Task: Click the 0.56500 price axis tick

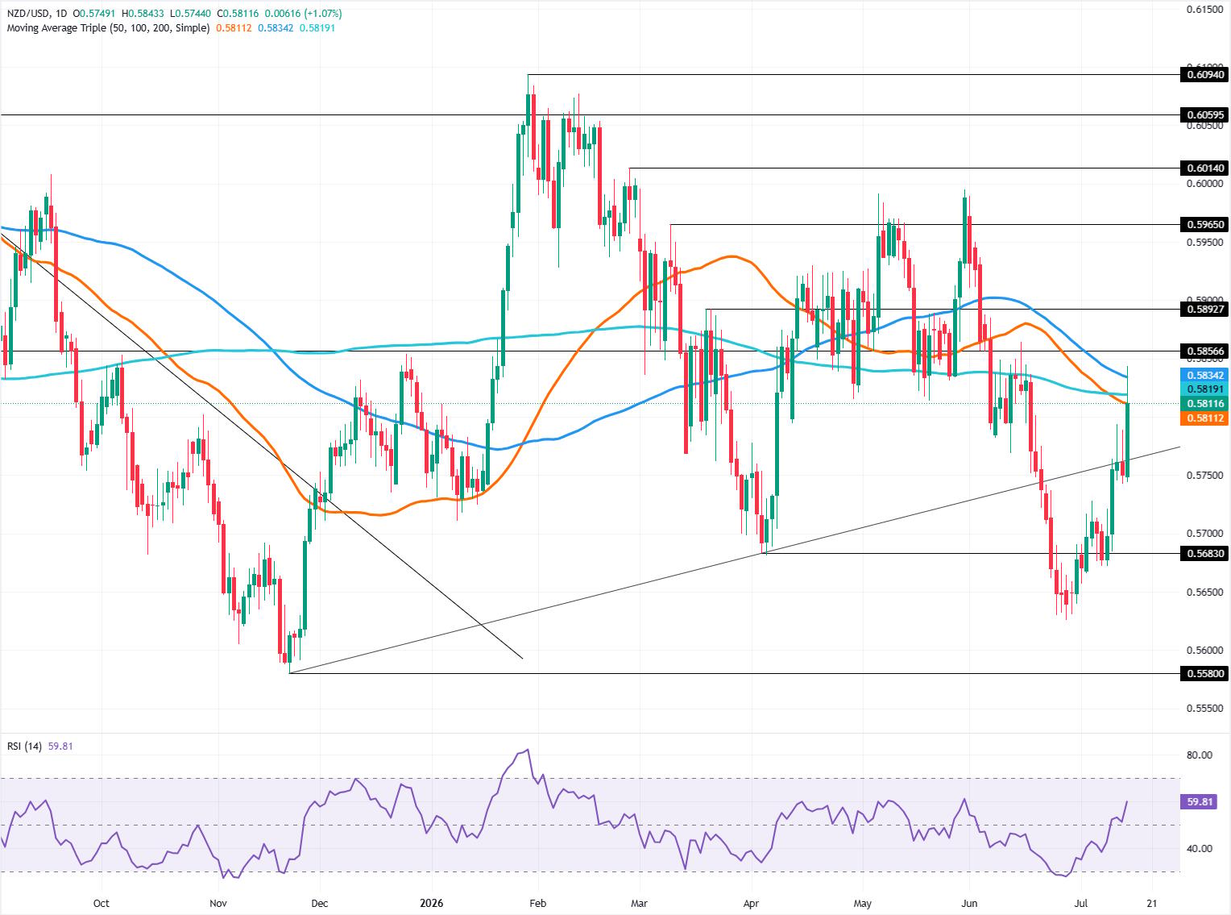Action: pyautogui.click(x=1205, y=592)
